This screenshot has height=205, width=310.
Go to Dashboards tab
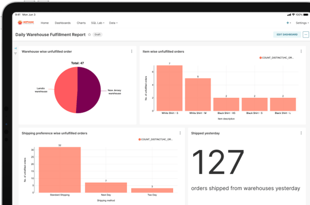(63, 23)
